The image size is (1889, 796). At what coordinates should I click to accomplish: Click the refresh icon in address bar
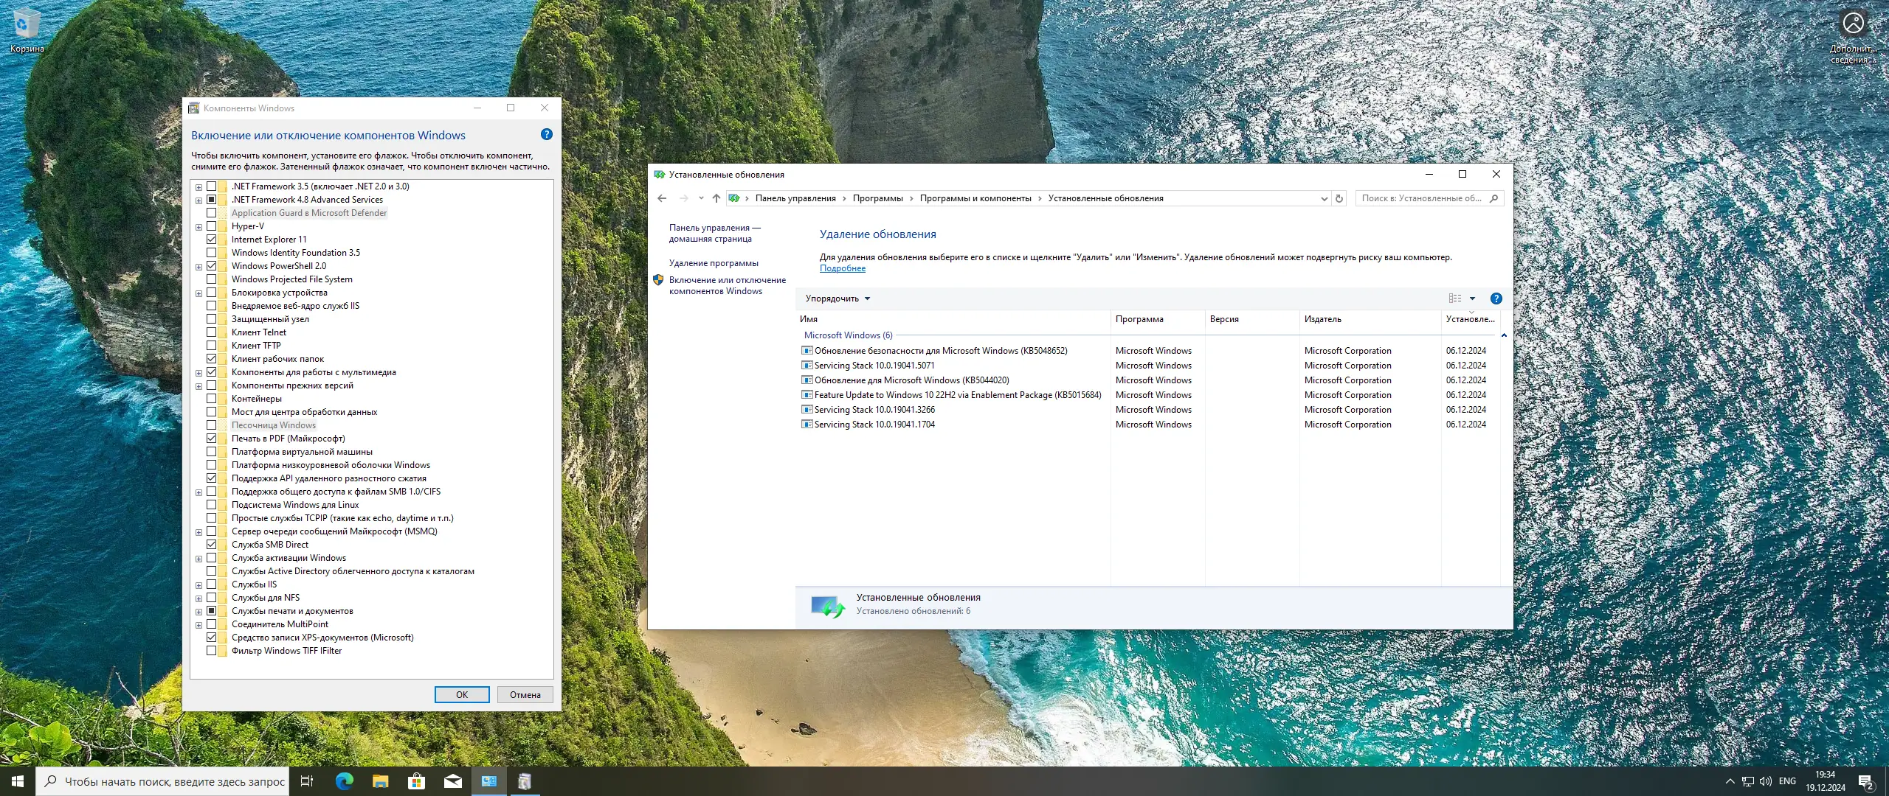tap(1339, 198)
